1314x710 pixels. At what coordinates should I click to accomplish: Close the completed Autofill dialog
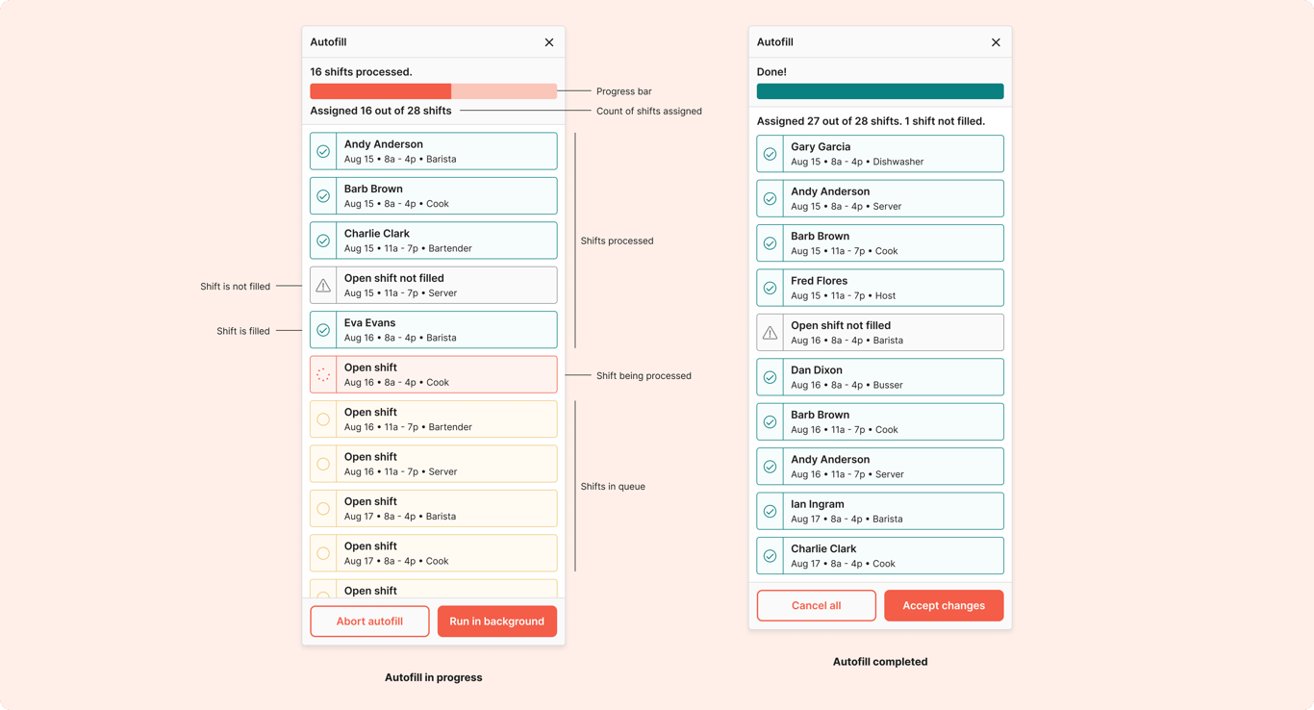pos(996,42)
